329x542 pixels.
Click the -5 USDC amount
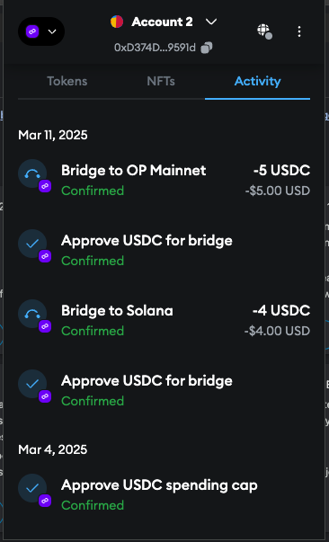(x=281, y=171)
